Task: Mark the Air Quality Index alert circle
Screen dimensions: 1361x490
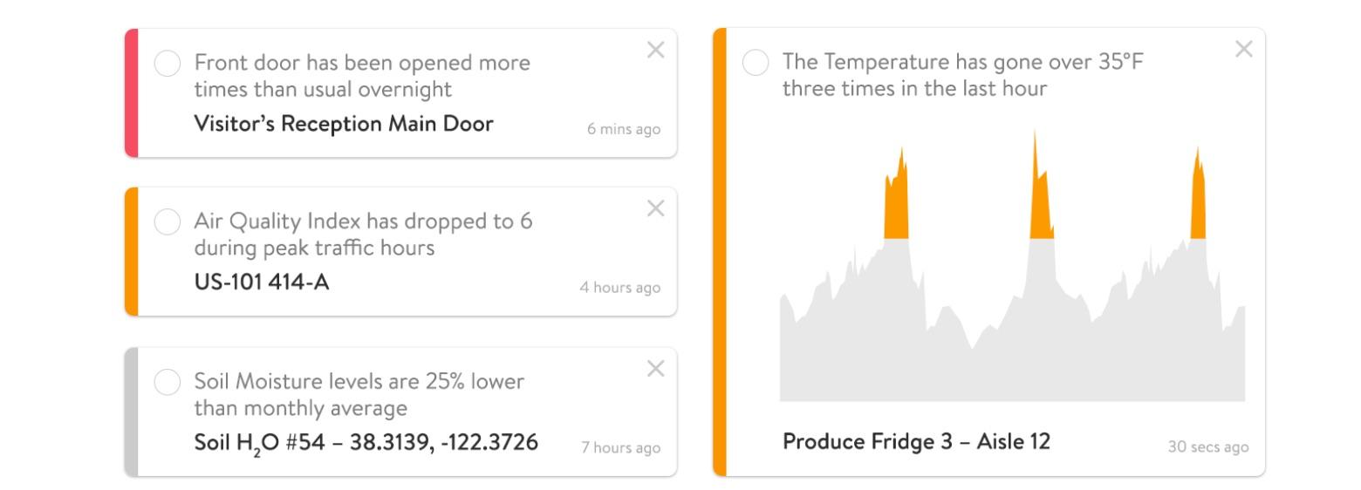Action: pyautogui.click(x=168, y=222)
